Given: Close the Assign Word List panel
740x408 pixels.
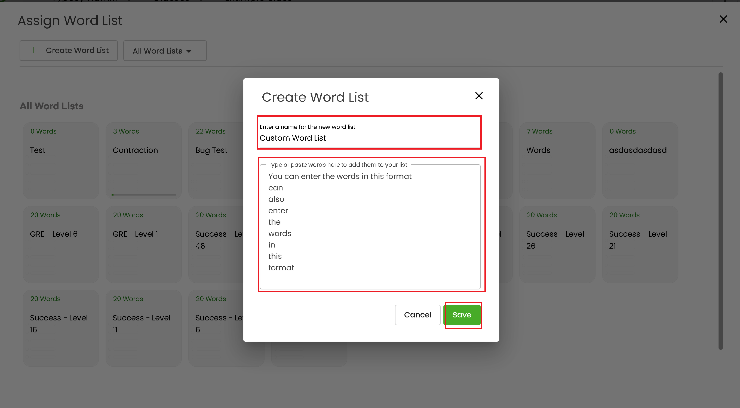Looking at the screenshot, I should click(723, 19).
